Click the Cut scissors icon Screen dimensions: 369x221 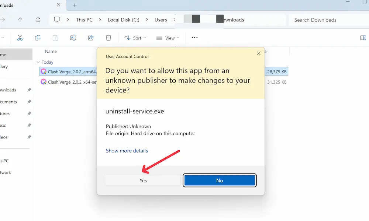[20, 38]
